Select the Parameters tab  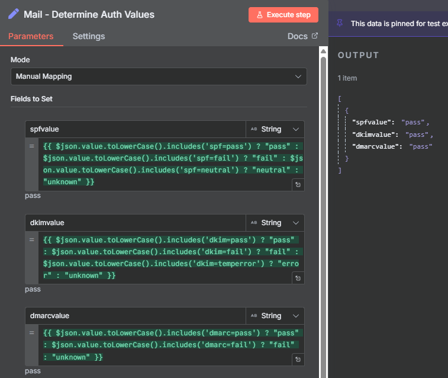click(x=31, y=36)
